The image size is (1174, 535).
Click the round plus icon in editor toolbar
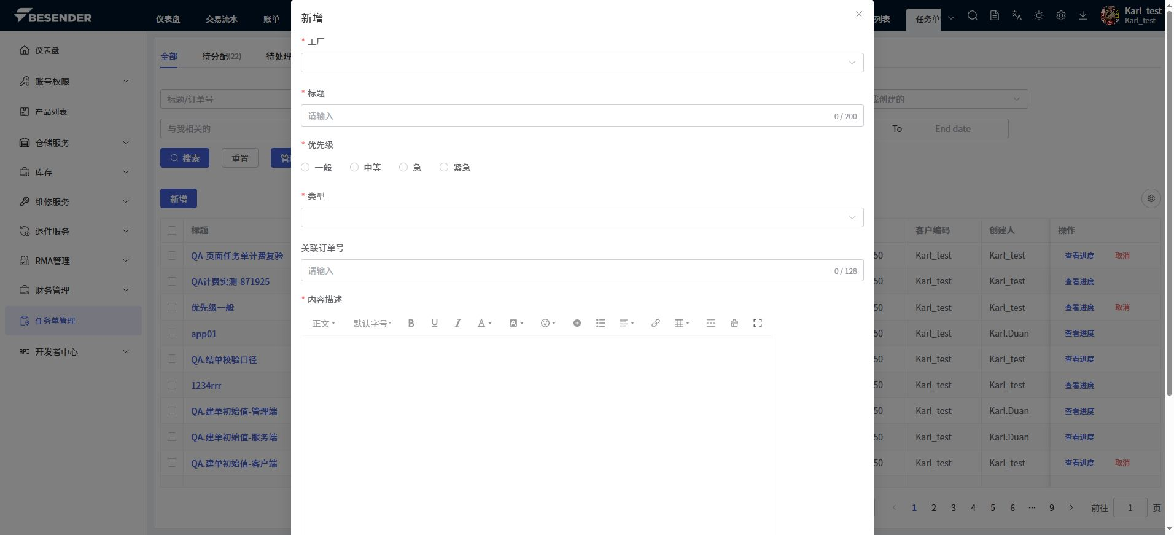click(x=577, y=323)
